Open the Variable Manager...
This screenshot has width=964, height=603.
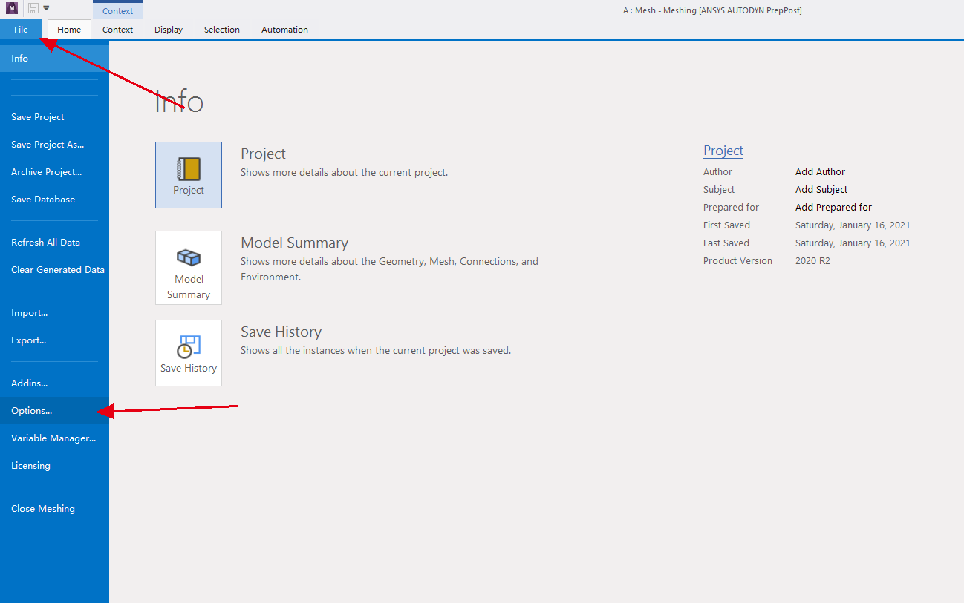tap(53, 438)
